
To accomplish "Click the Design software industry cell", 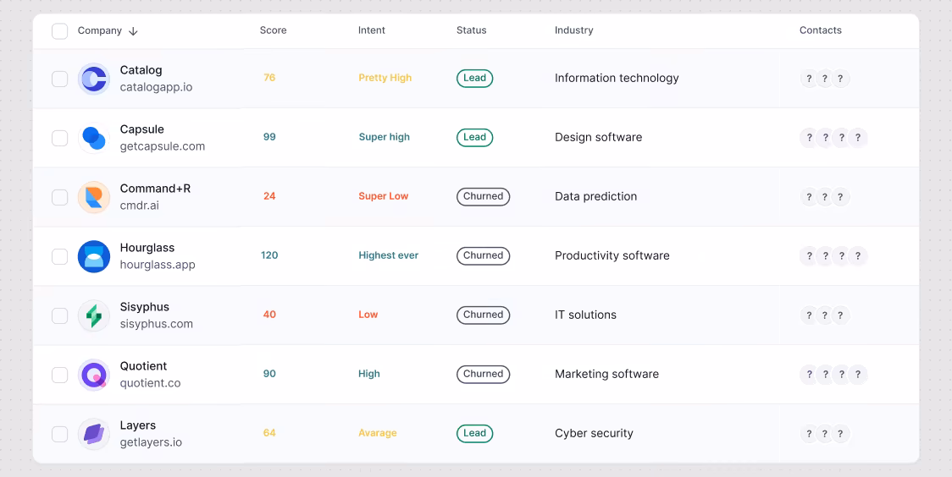I will pos(599,138).
